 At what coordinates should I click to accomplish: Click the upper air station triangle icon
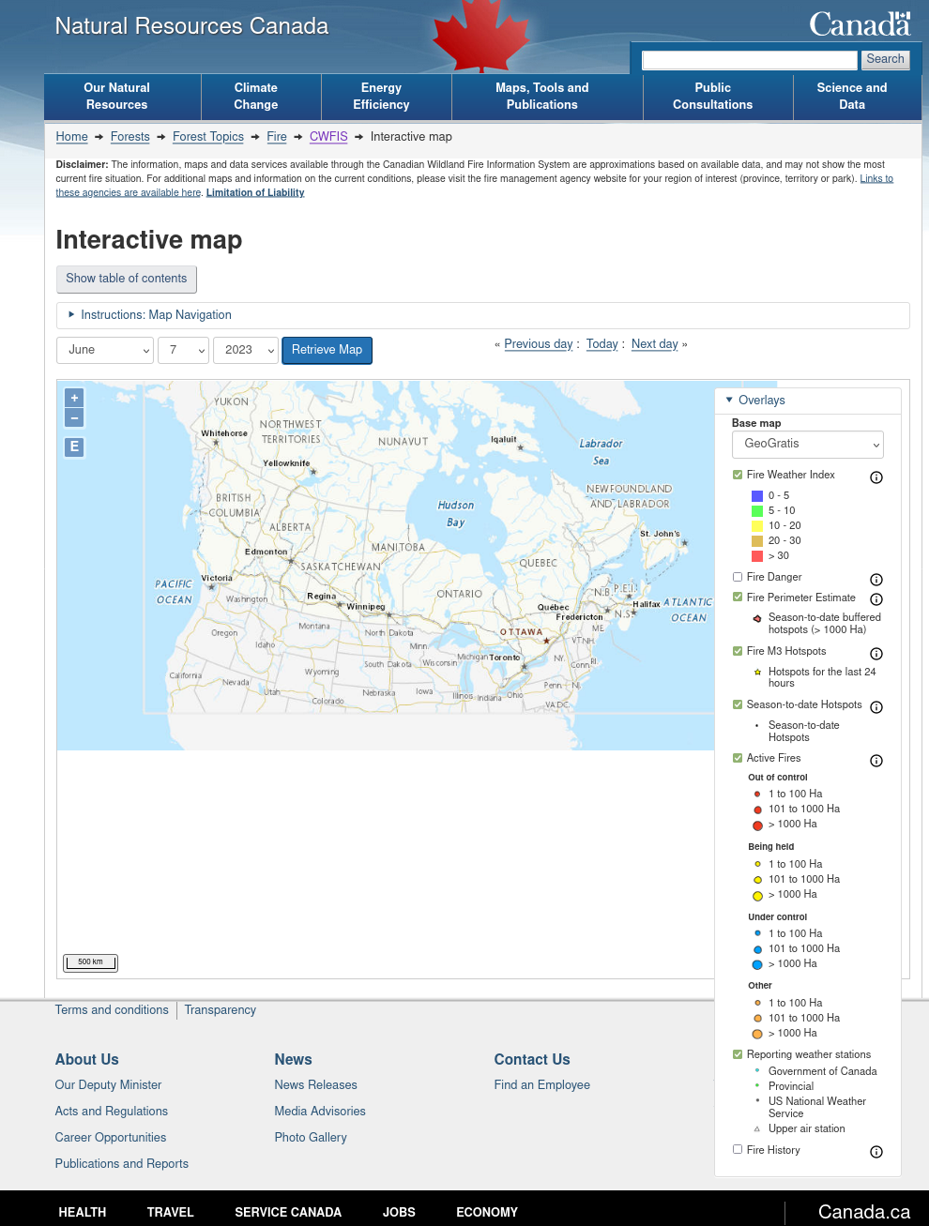pyautogui.click(x=757, y=1129)
